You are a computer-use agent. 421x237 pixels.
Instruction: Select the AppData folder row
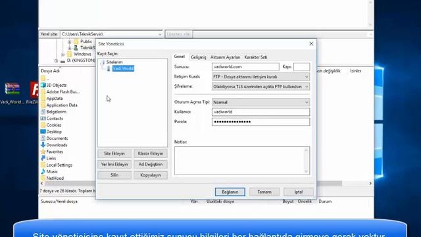54,98
